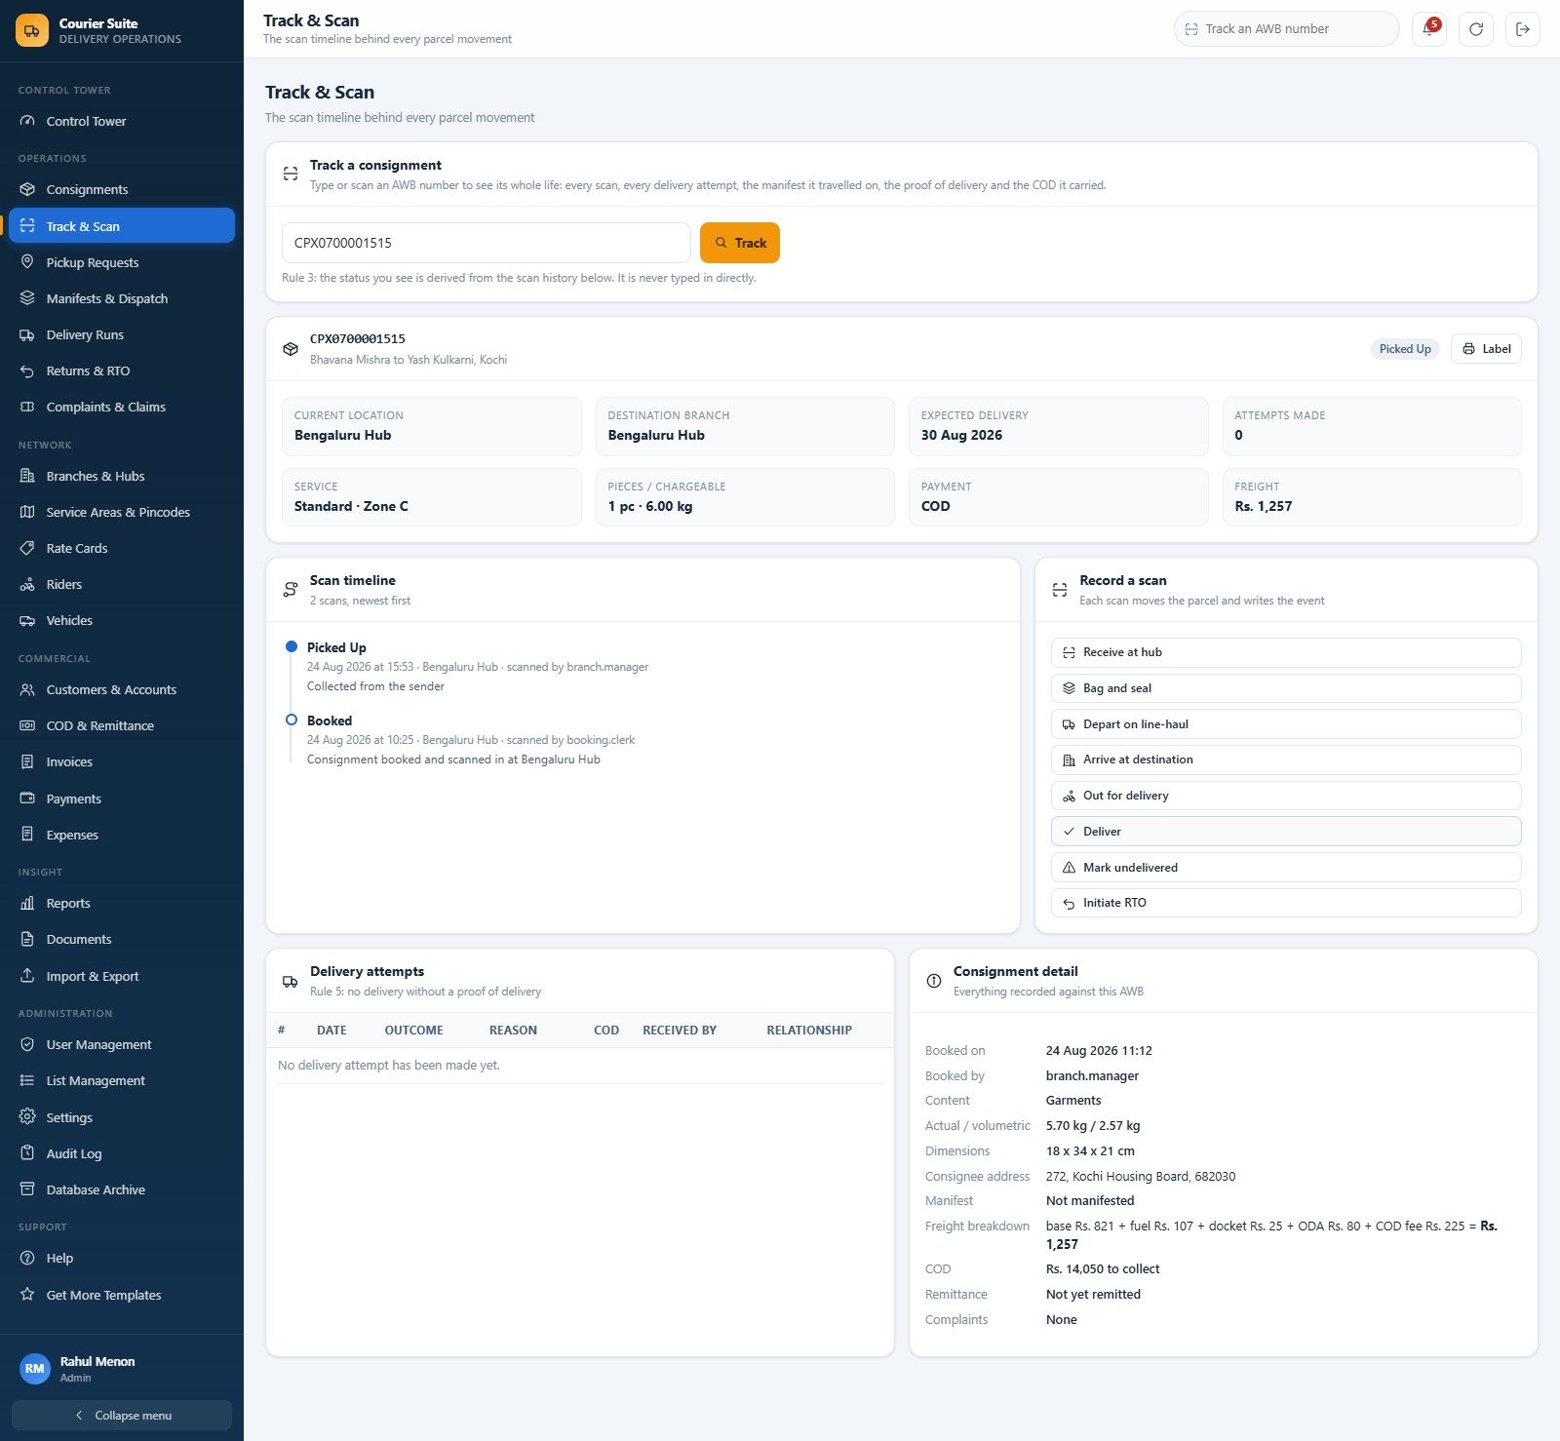Screen dimensions: 1560x1441
Task: Click the Pickup Requests pin icon
Action: tap(27, 262)
